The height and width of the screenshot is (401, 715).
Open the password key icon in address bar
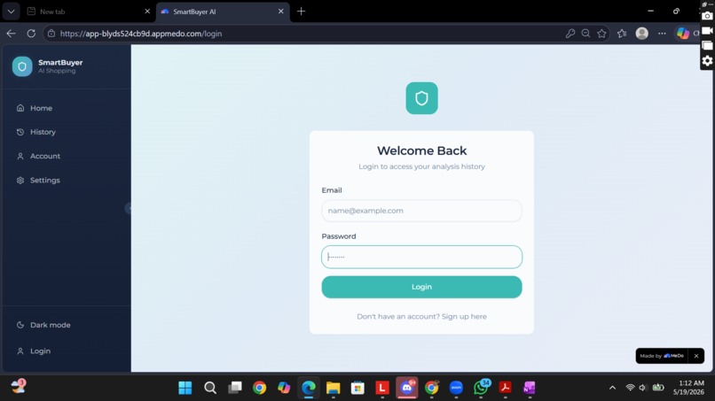point(570,34)
